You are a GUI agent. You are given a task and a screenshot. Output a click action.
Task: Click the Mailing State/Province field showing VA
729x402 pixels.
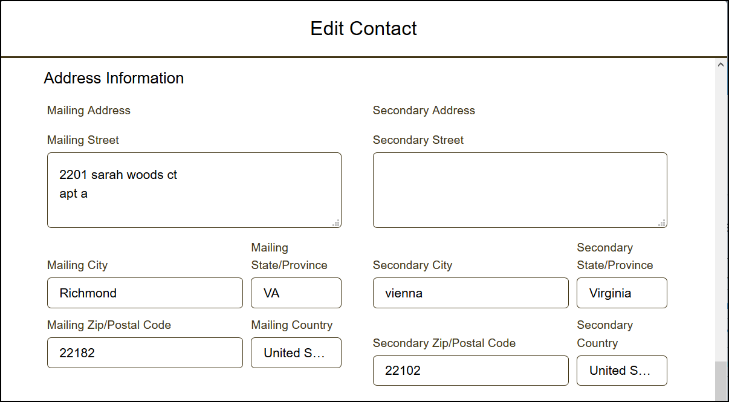tap(296, 293)
